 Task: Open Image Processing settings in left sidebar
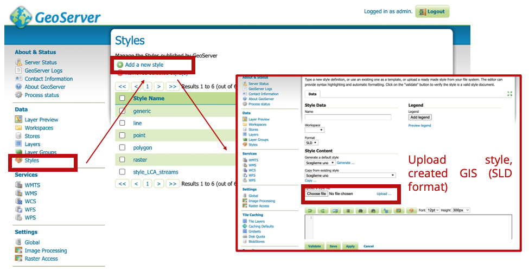click(x=46, y=250)
